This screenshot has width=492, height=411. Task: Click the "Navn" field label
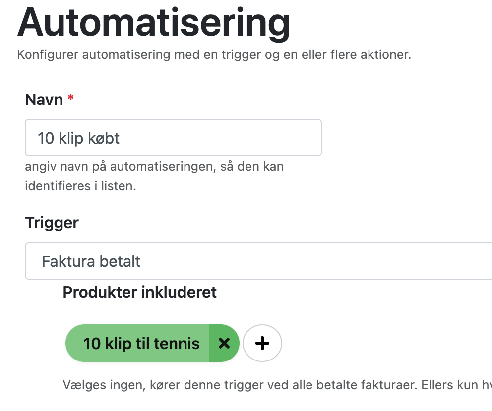pos(44,100)
